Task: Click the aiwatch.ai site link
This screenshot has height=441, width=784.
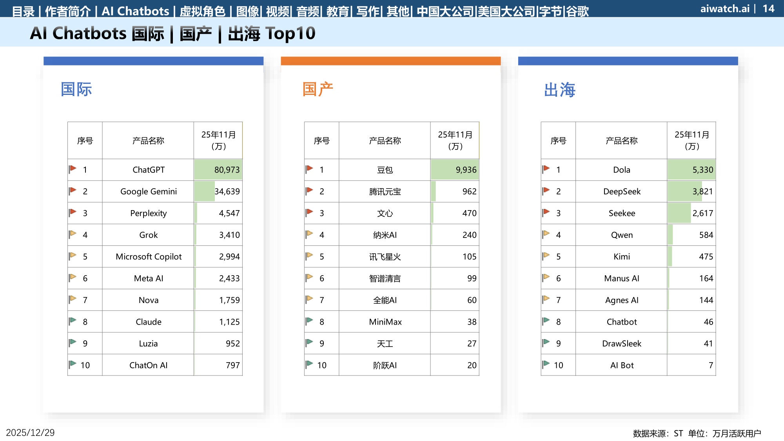Action: (725, 9)
